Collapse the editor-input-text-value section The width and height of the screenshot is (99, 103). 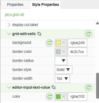(x=9, y=87)
